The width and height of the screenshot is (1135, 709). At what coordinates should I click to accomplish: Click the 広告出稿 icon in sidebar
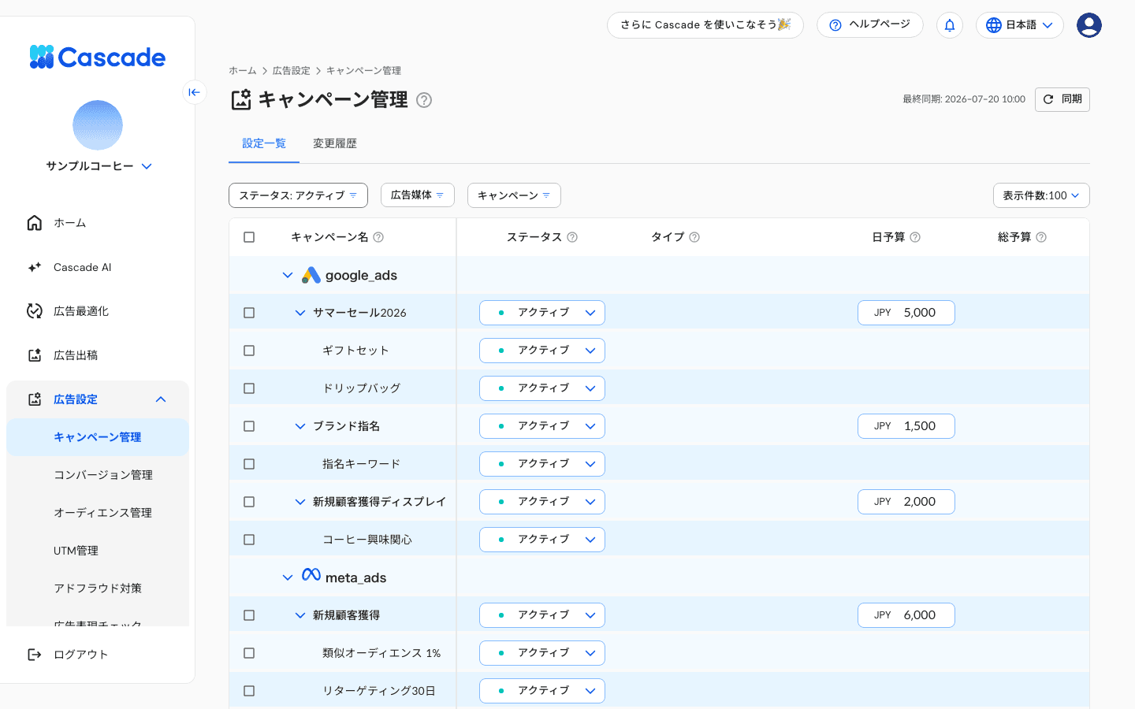tap(35, 355)
